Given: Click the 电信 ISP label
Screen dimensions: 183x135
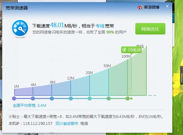Looking at the screenshot, I should 84,124.
